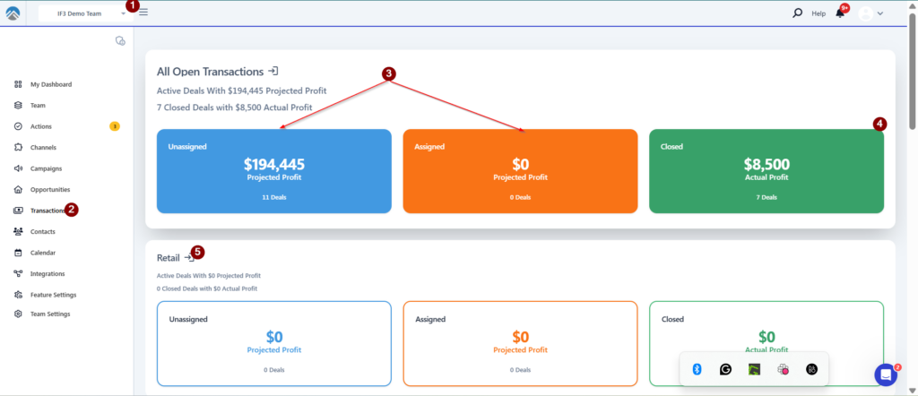The width and height of the screenshot is (918, 396).
Task: Expand the user account chevron
Action: pyautogui.click(x=880, y=13)
